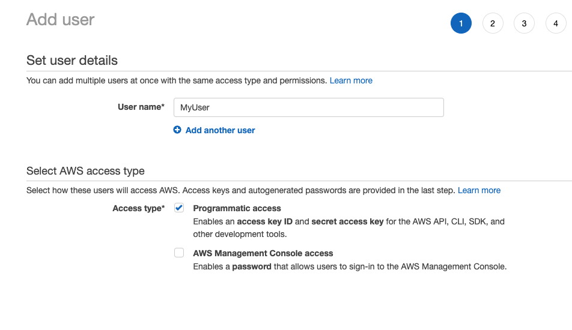This screenshot has width=572, height=330.
Task: Focus the User name field containing MyUser
Action: click(x=309, y=107)
